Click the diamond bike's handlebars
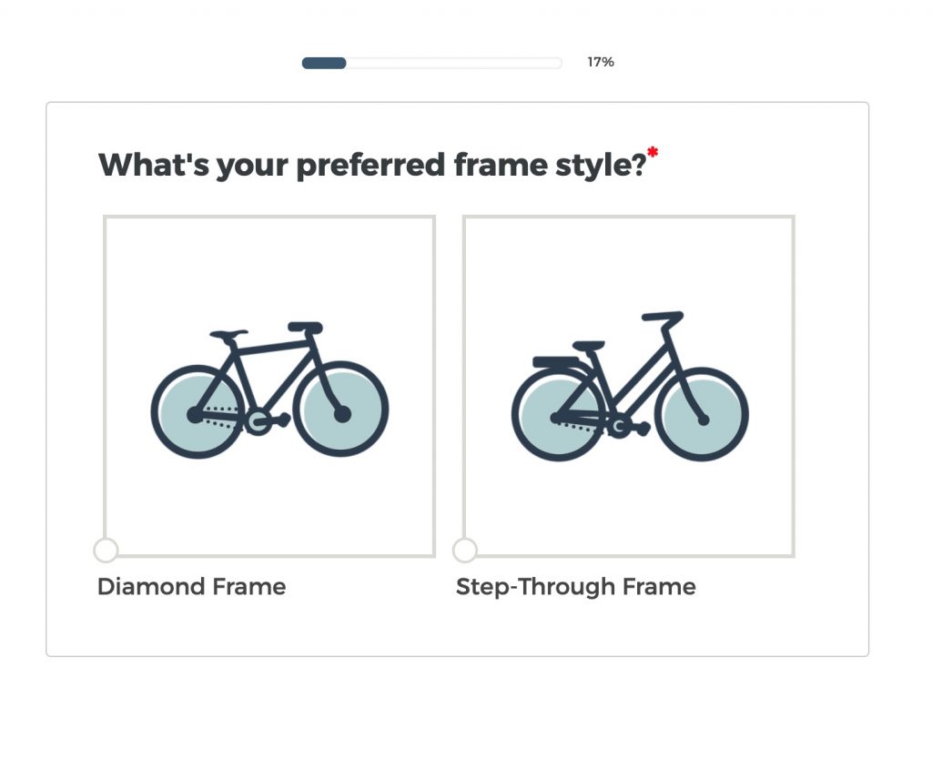 pos(305,327)
